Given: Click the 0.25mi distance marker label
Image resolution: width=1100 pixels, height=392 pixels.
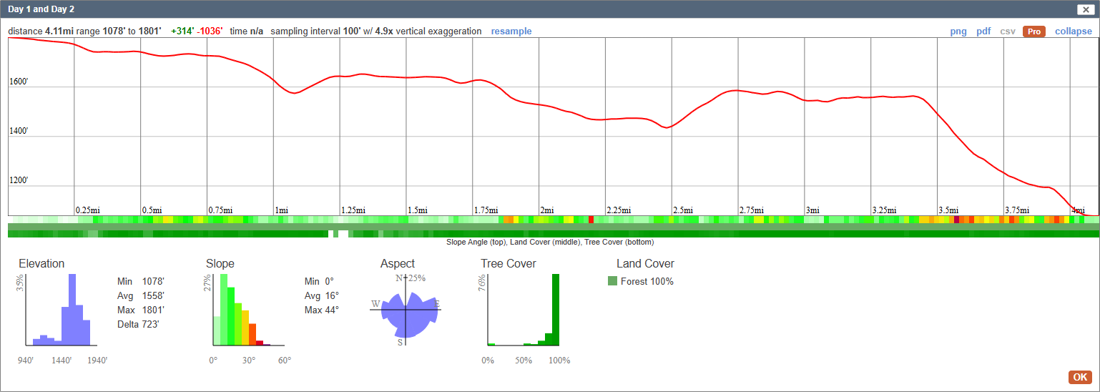Looking at the screenshot, I should (x=88, y=210).
